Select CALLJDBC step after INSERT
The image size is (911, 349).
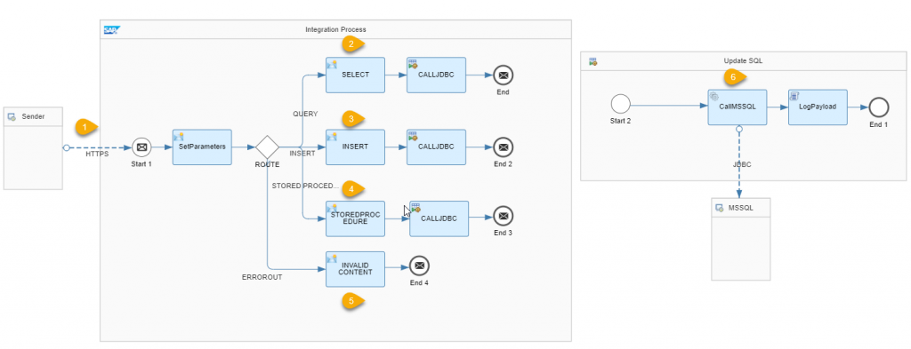(436, 147)
